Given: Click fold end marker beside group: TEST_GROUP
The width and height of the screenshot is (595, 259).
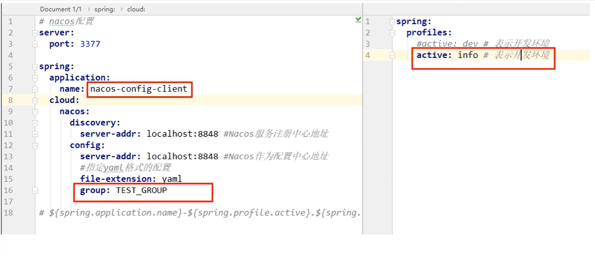Looking at the screenshot, I should (x=35, y=191).
